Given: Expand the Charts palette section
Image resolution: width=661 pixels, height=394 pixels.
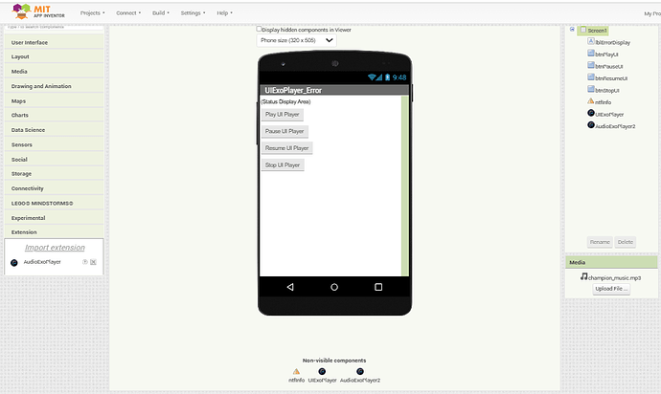Looking at the screenshot, I should point(54,115).
